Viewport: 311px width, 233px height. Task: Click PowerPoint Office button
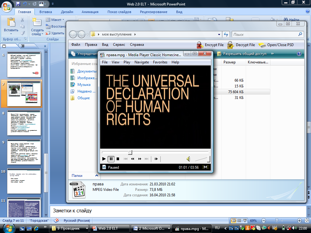tap(7, 6)
